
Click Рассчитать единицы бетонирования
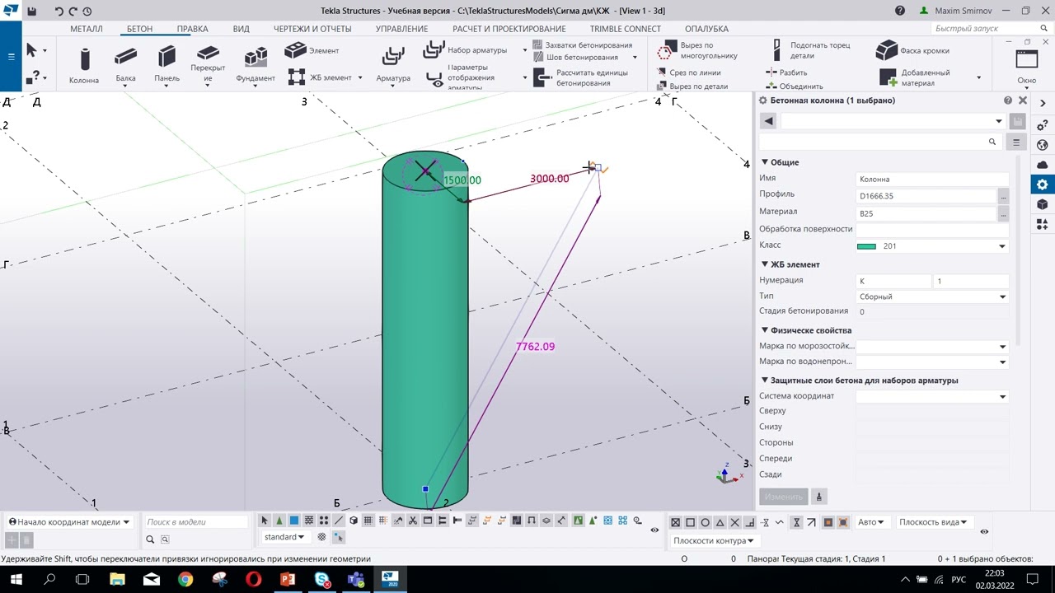click(x=580, y=77)
